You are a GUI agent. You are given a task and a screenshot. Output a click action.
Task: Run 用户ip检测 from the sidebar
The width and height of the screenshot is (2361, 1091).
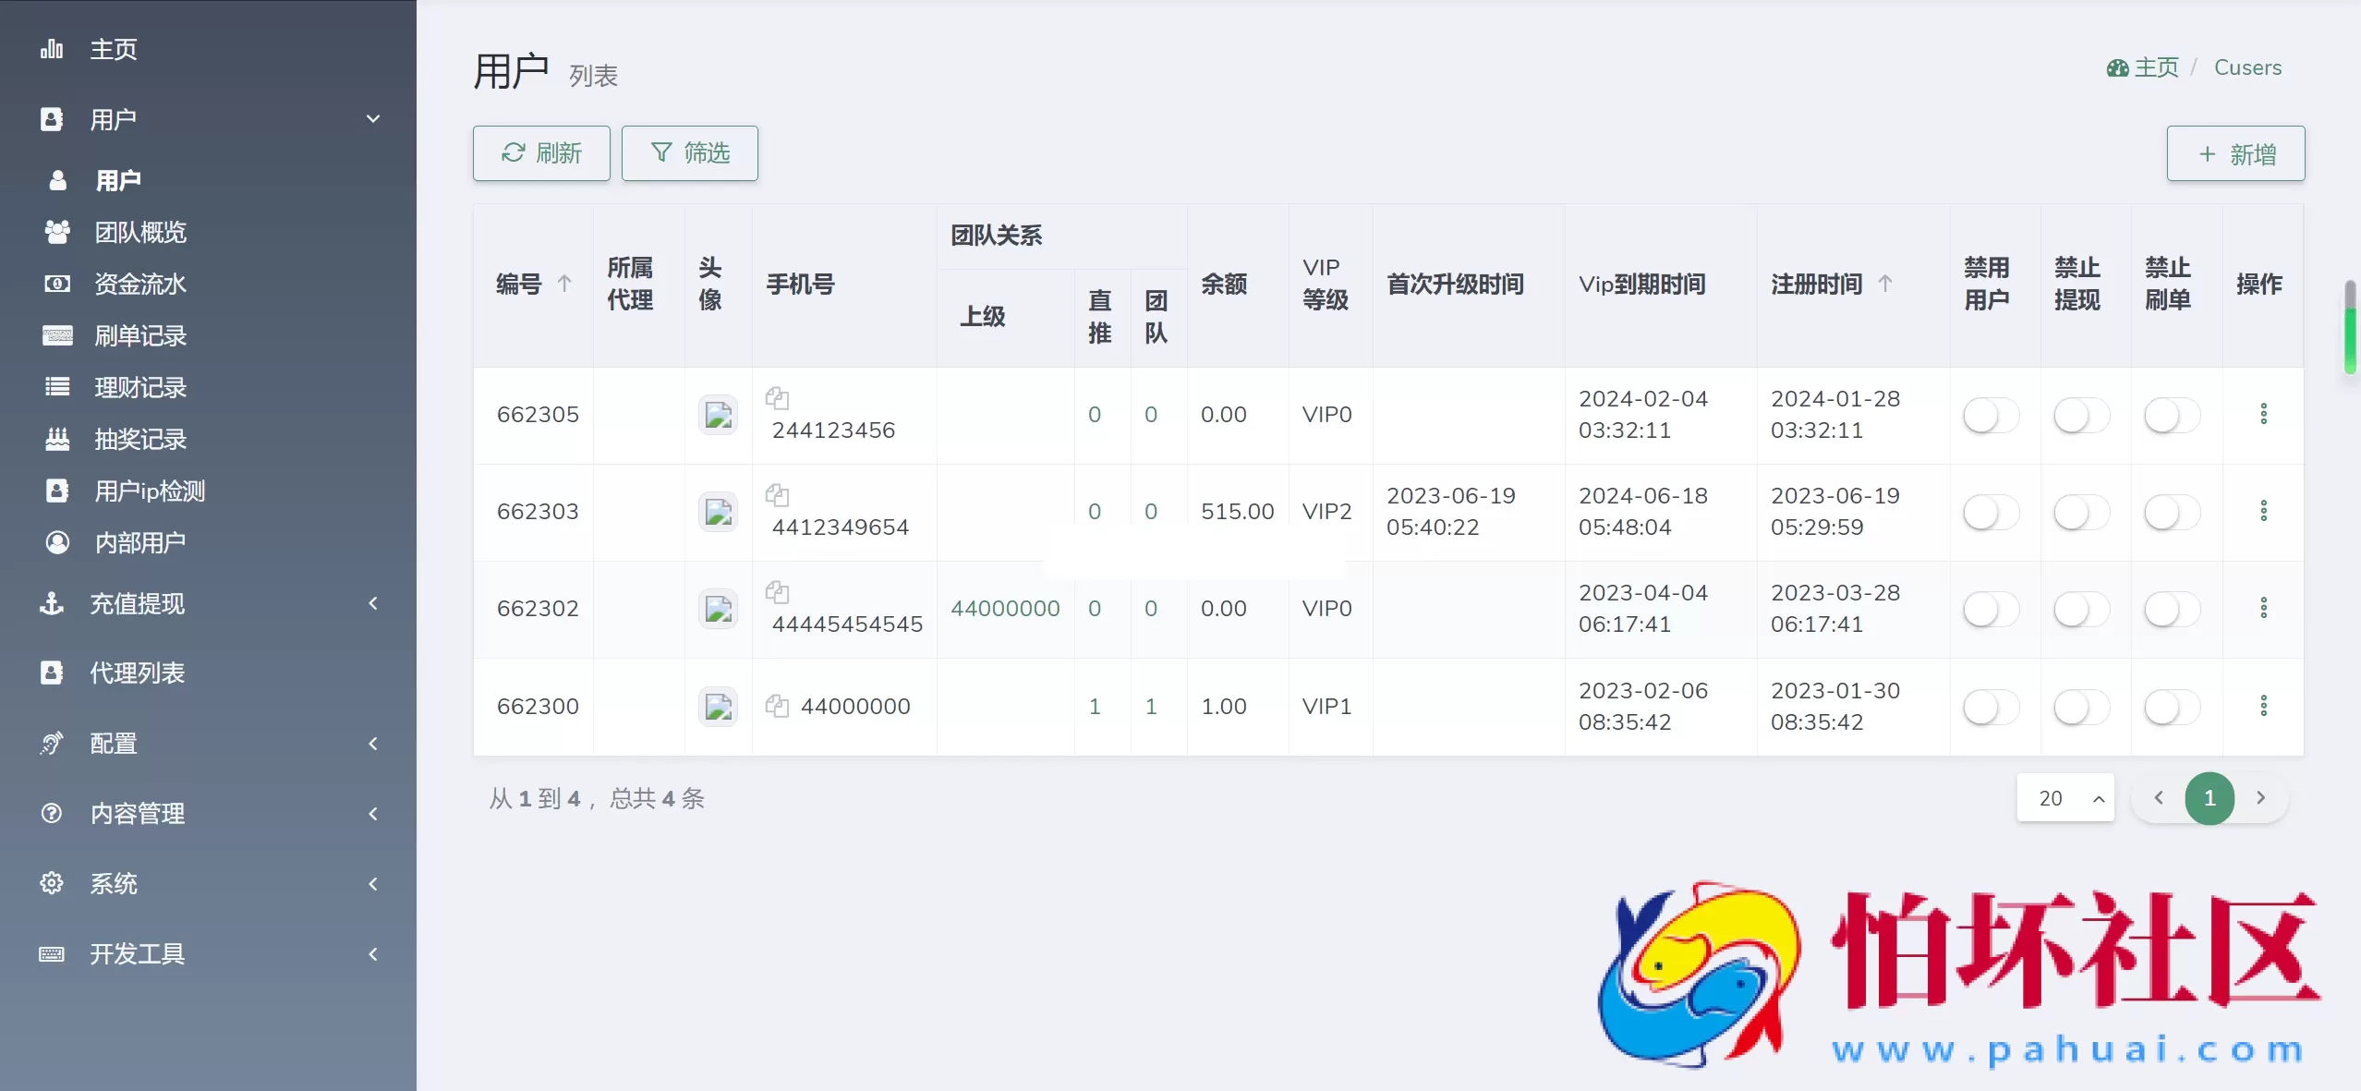[x=151, y=491]
